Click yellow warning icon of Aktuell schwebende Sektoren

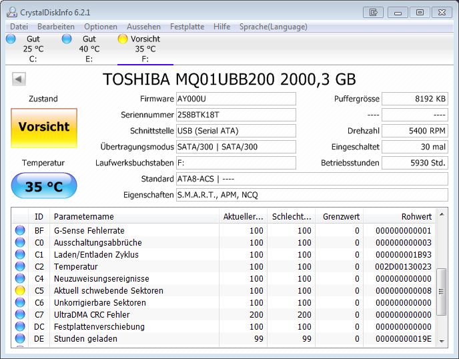click(x=20, y=290)
